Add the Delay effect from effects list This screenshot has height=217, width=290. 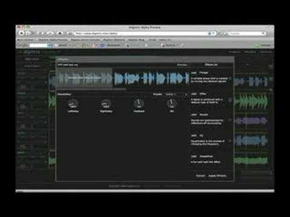point(193,94)
